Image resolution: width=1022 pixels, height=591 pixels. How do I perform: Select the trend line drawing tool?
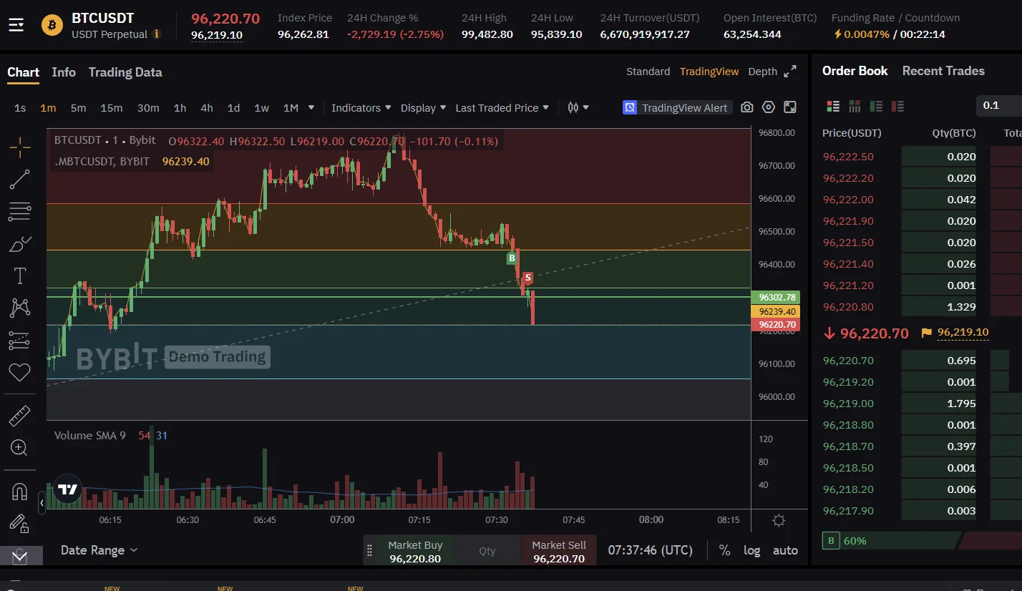coord(19,180)
